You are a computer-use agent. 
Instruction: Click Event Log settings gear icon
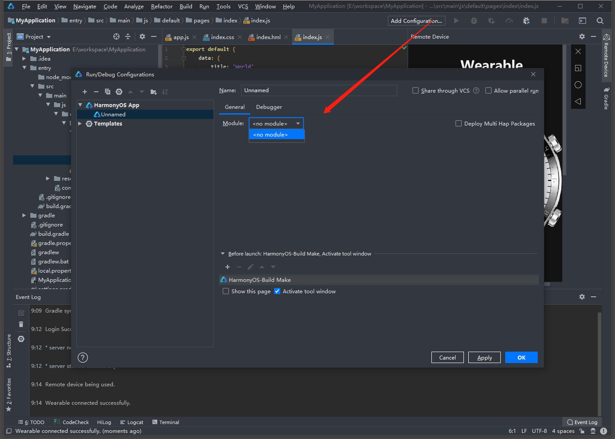pos(582,297)
